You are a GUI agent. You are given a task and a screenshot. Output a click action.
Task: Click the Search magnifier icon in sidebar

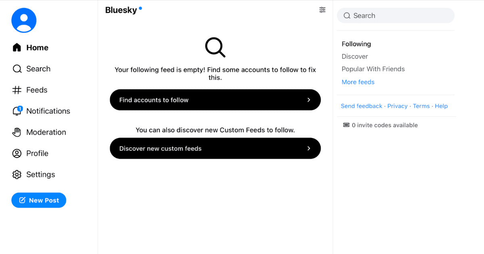coord(17,69)
